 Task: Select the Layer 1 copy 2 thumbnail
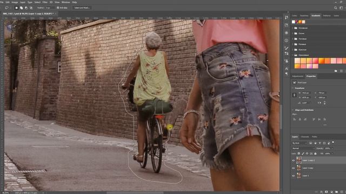click(x=299, y=160)
